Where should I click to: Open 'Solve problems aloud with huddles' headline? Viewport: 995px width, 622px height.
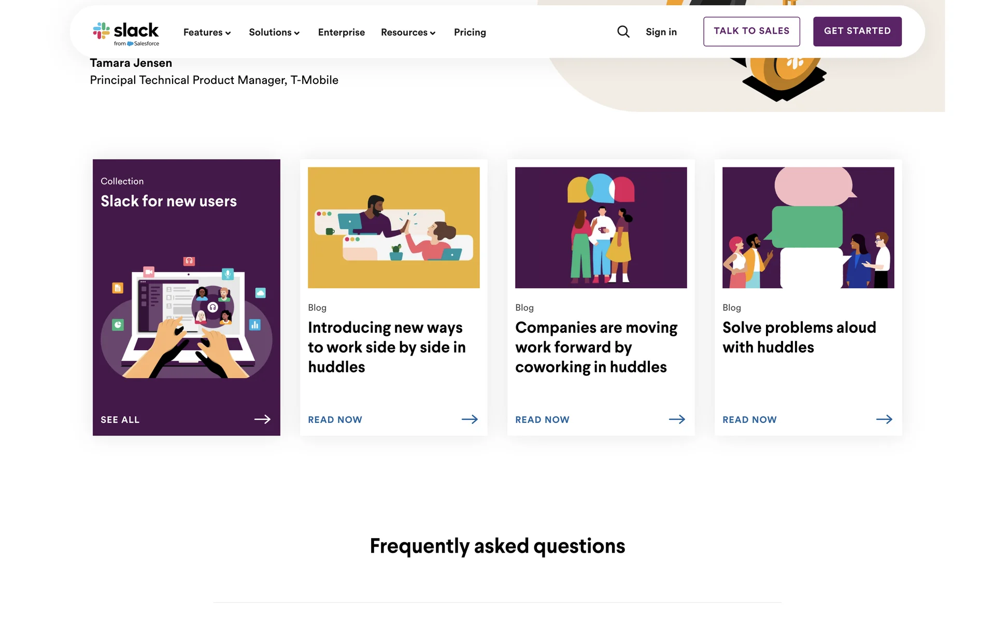(x=799, y=337)
